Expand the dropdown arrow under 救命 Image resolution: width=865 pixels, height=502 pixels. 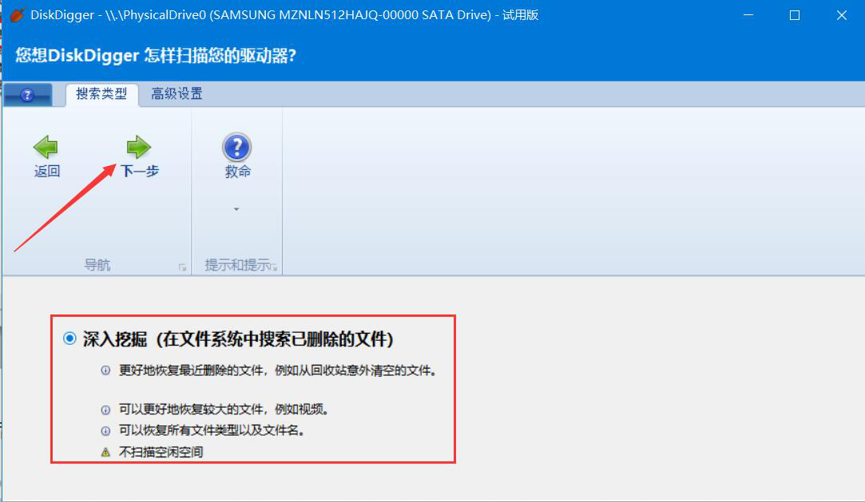[236, 209]
